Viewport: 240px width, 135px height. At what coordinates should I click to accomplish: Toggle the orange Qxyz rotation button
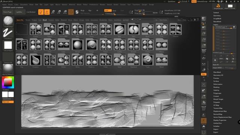coord(204,74)
